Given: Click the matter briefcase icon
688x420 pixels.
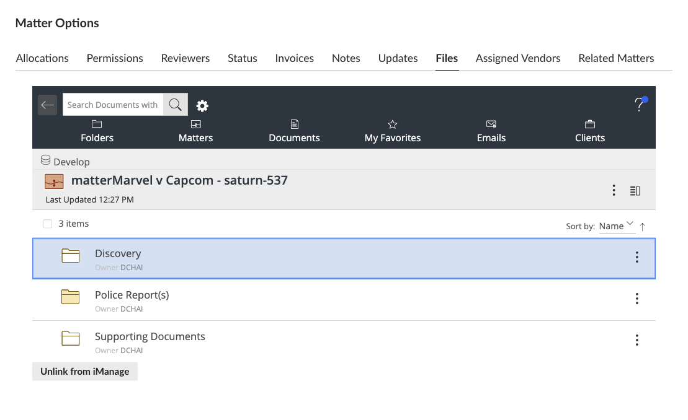Looking at the screenshot, I should 54,182.
